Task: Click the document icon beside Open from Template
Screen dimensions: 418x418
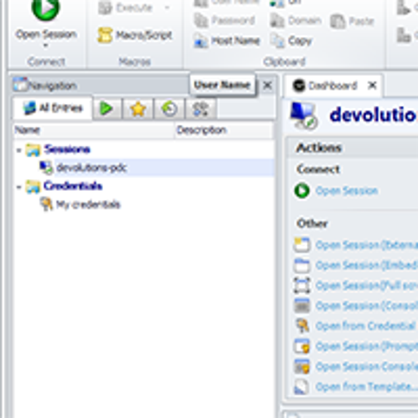Action: (x=301, y=387)
